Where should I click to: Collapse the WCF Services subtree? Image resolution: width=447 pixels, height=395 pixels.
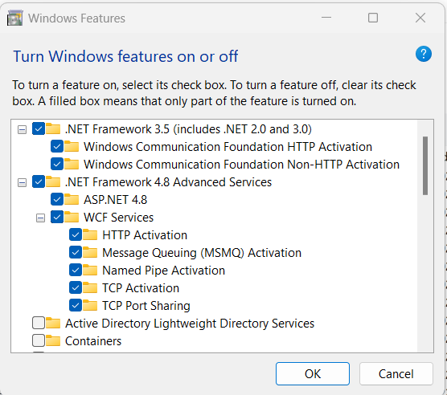pyautogui.click(x=40, y=218)
